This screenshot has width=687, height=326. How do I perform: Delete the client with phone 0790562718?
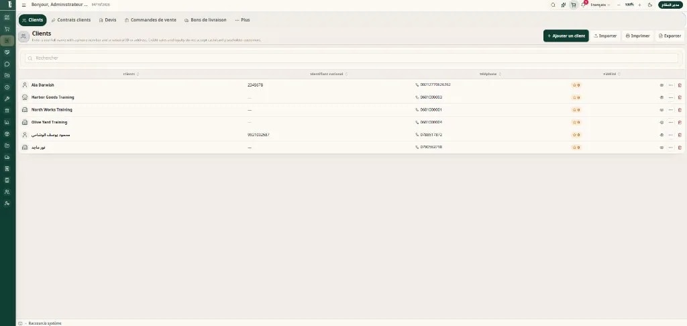click(680, 148)
